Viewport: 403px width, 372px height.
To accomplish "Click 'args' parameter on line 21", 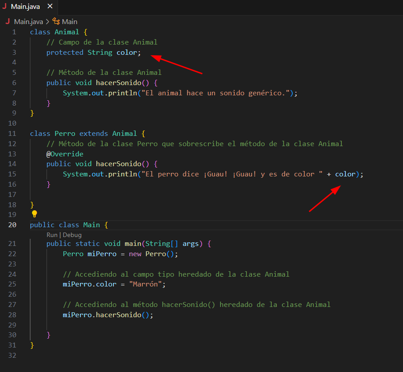I will [191, 244].
